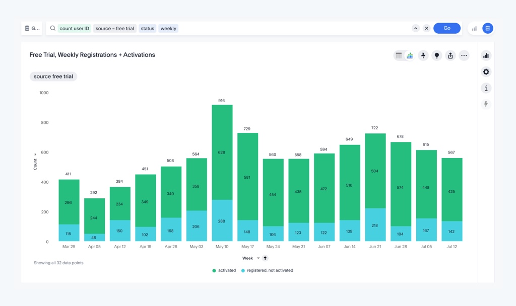Select the bar chart icon in right sidebar

[486, 55]
